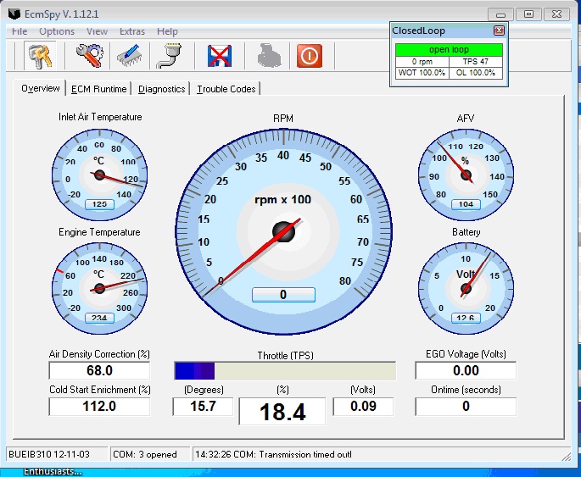Click the Battery volt gauge

(x=466, y=288)
